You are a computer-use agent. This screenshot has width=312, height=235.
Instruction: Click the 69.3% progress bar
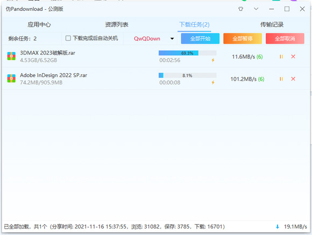(x=187, y=53)
